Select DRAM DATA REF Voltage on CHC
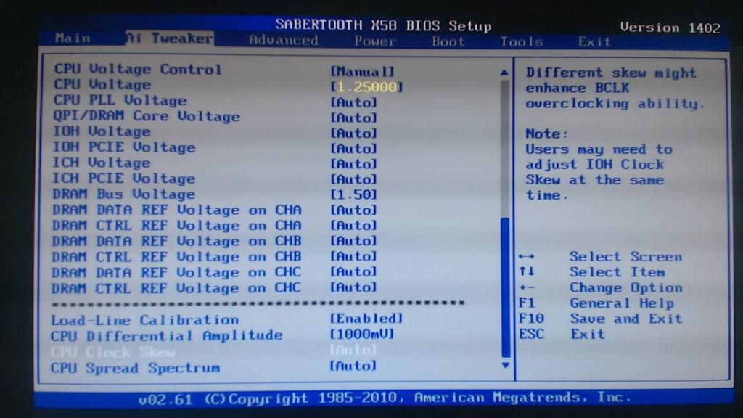Screen dimensions: 743x418 pyautogui.click(x=176, y=273)
